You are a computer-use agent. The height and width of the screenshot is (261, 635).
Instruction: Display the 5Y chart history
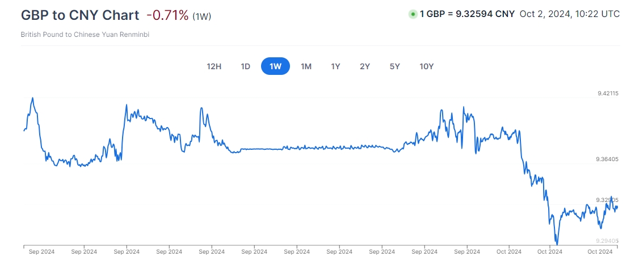(x=395, y=66)
